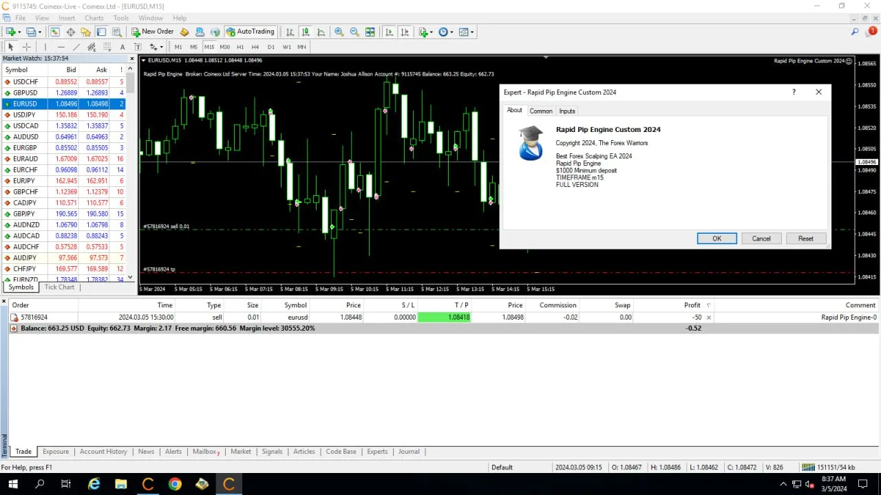This screenshot has width=881, height=495.
Task: Open the File menu
Action: click(x=20, y=18)
